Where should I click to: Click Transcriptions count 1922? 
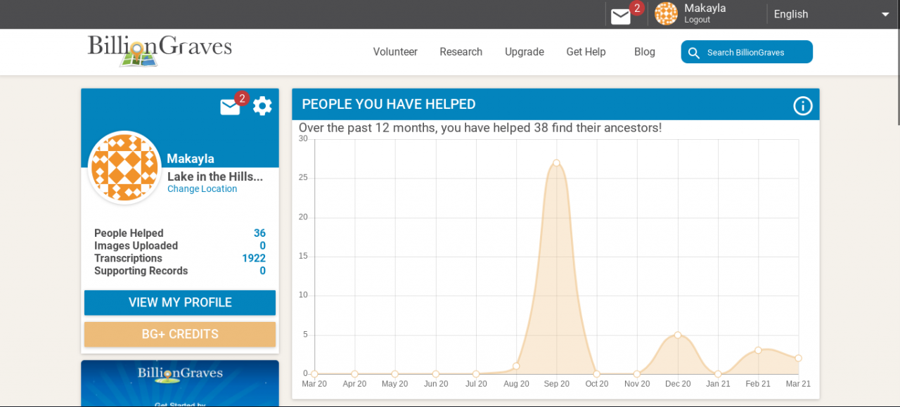pos(254,259)
